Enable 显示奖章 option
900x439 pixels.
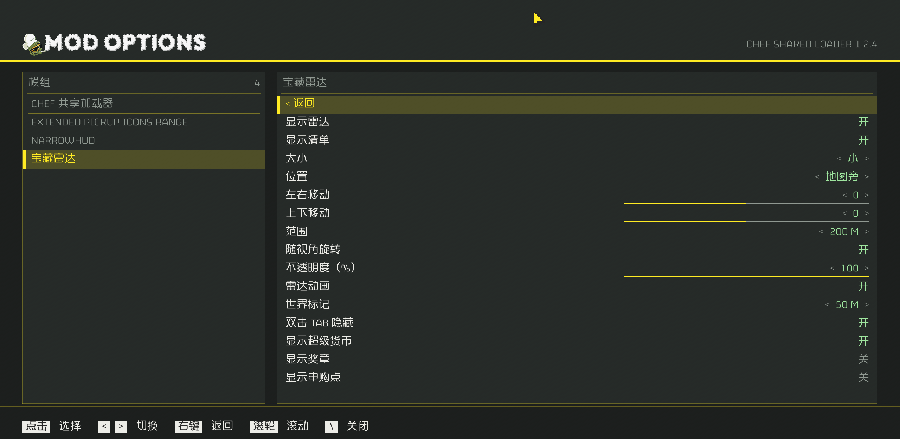(863, 359)
